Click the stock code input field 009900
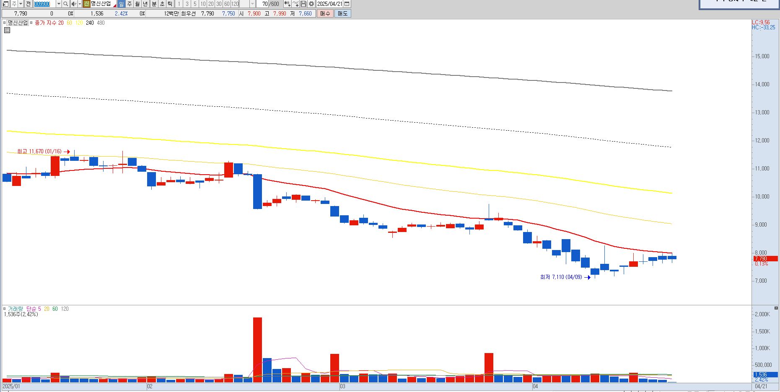Screen dimensions: 780x392 pos(44,4)
